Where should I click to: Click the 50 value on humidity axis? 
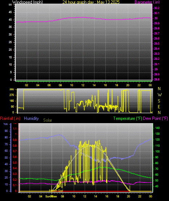pyautogui.click(x=6, y=158)
